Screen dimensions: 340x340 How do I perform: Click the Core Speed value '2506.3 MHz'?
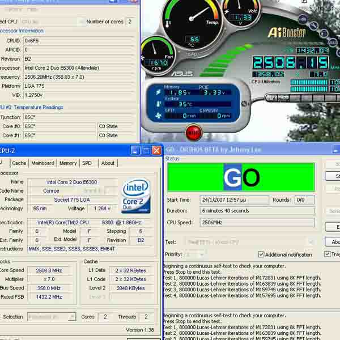click(49, 270)
